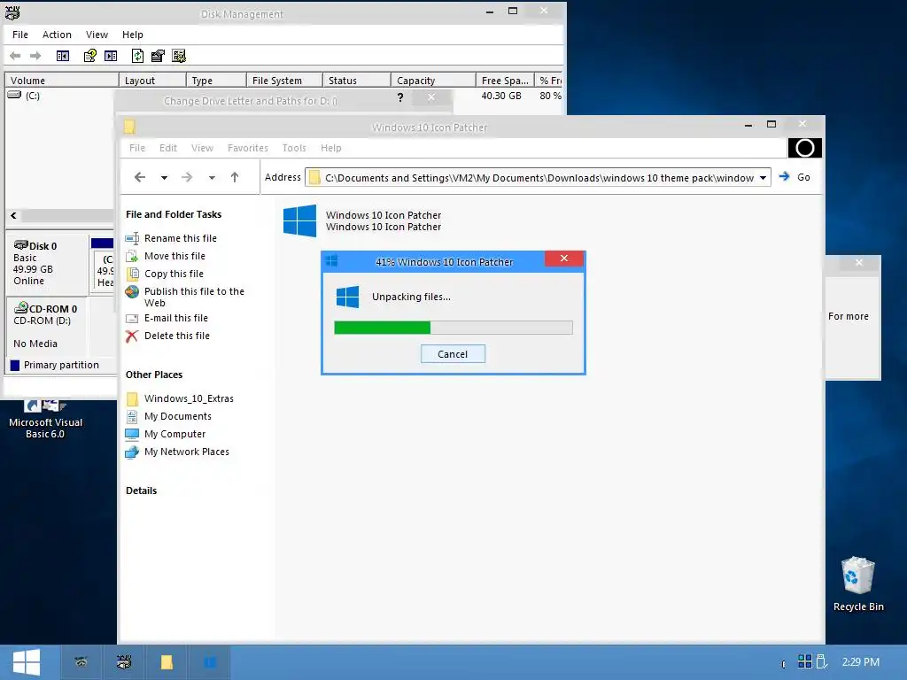Select the Disk 0 Basic disk panel

tap(46, 264)
